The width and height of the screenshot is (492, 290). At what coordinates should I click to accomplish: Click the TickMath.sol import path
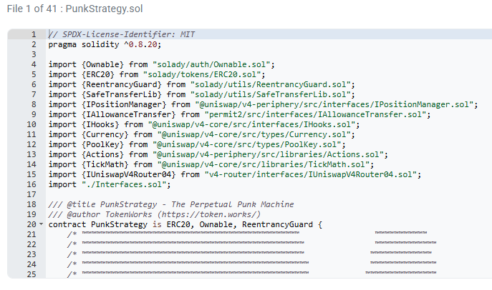[264, 164]
